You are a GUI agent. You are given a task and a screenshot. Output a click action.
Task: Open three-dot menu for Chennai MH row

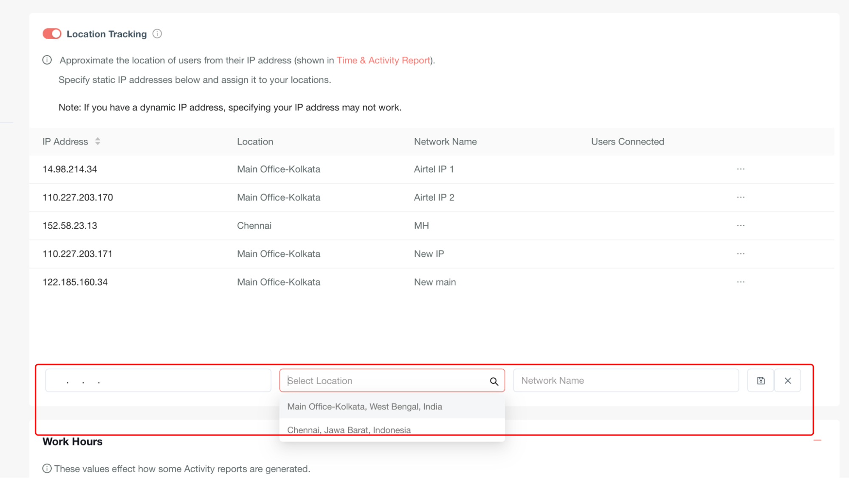coord(741,226)
